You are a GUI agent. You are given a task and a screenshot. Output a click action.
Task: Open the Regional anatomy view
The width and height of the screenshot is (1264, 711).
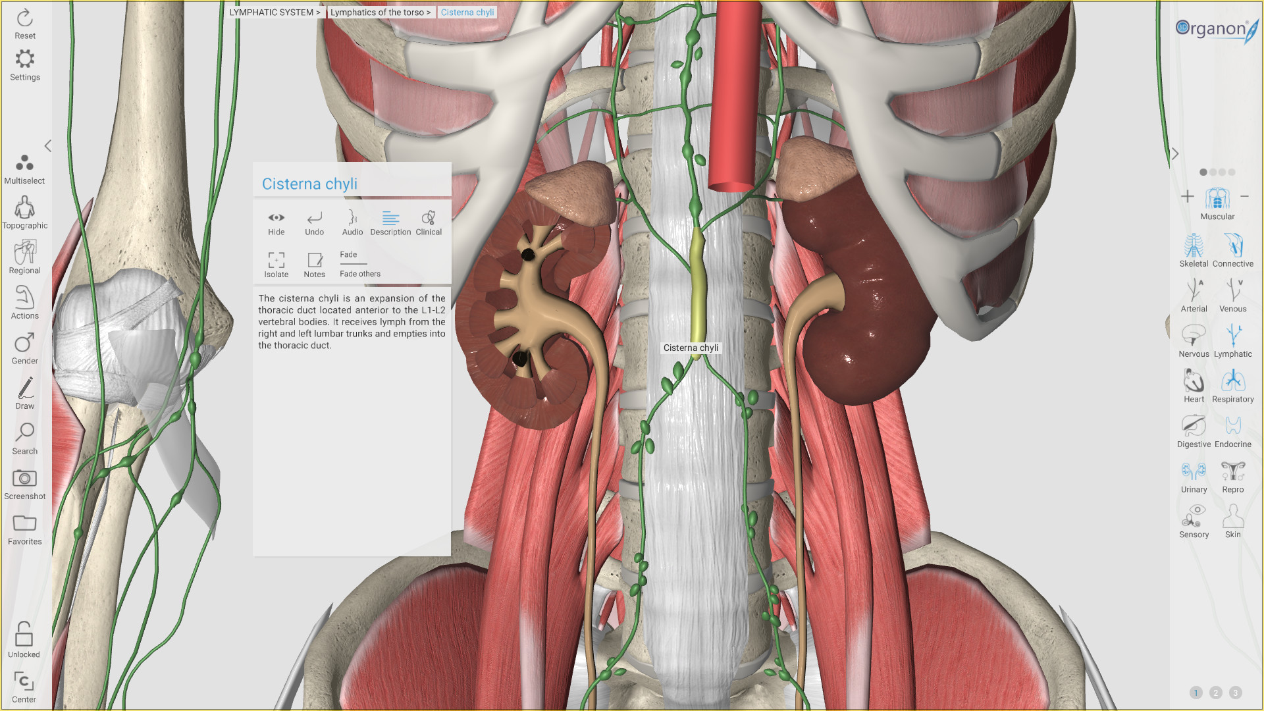[24, 257]
